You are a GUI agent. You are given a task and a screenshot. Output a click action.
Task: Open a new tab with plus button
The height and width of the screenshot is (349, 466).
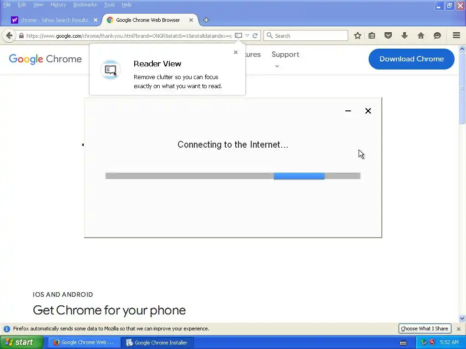(x=206, y=20)
